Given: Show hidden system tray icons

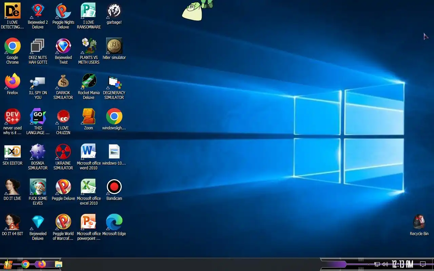Looking at the screenshot, I should point(369,264).
